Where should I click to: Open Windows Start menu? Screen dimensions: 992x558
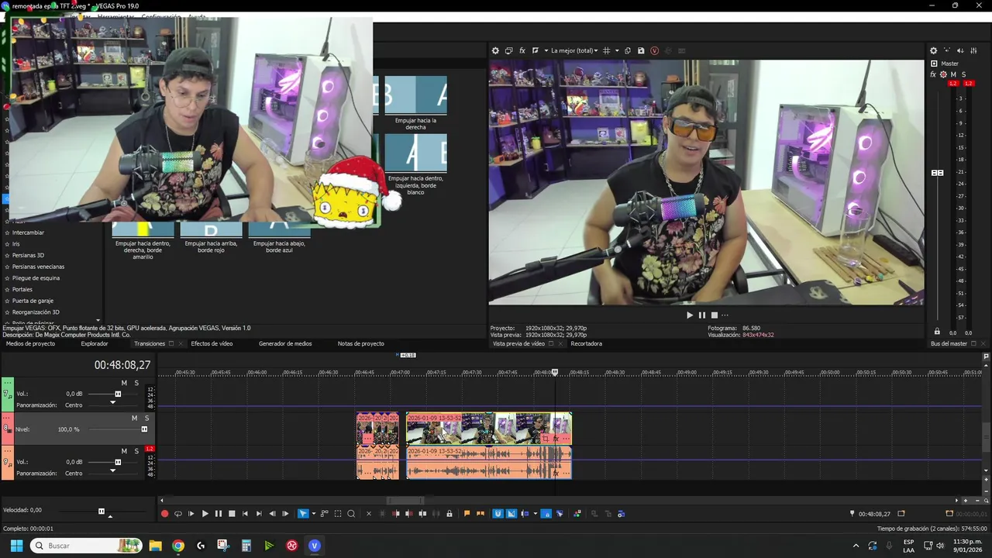(16, 546)
